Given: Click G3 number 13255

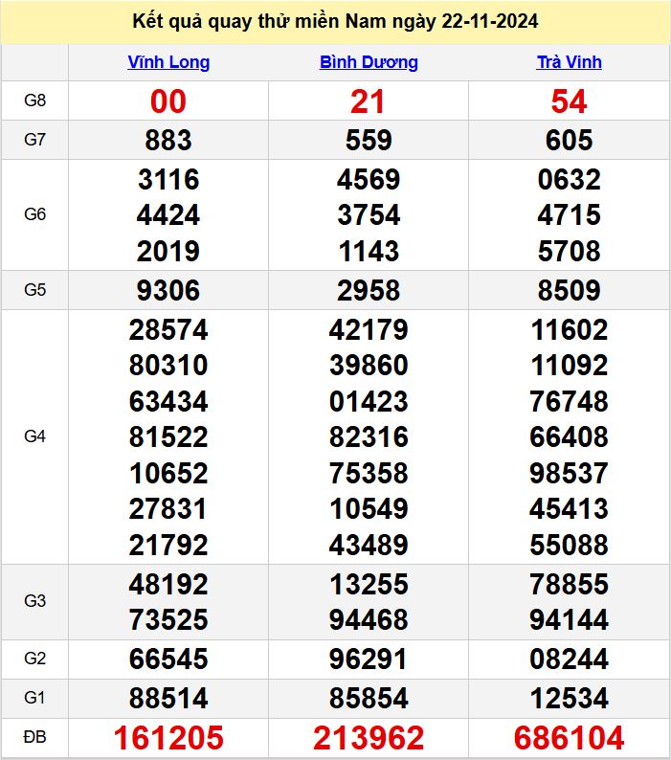Looking at the screenshot, I should click(x=369, y=584).
